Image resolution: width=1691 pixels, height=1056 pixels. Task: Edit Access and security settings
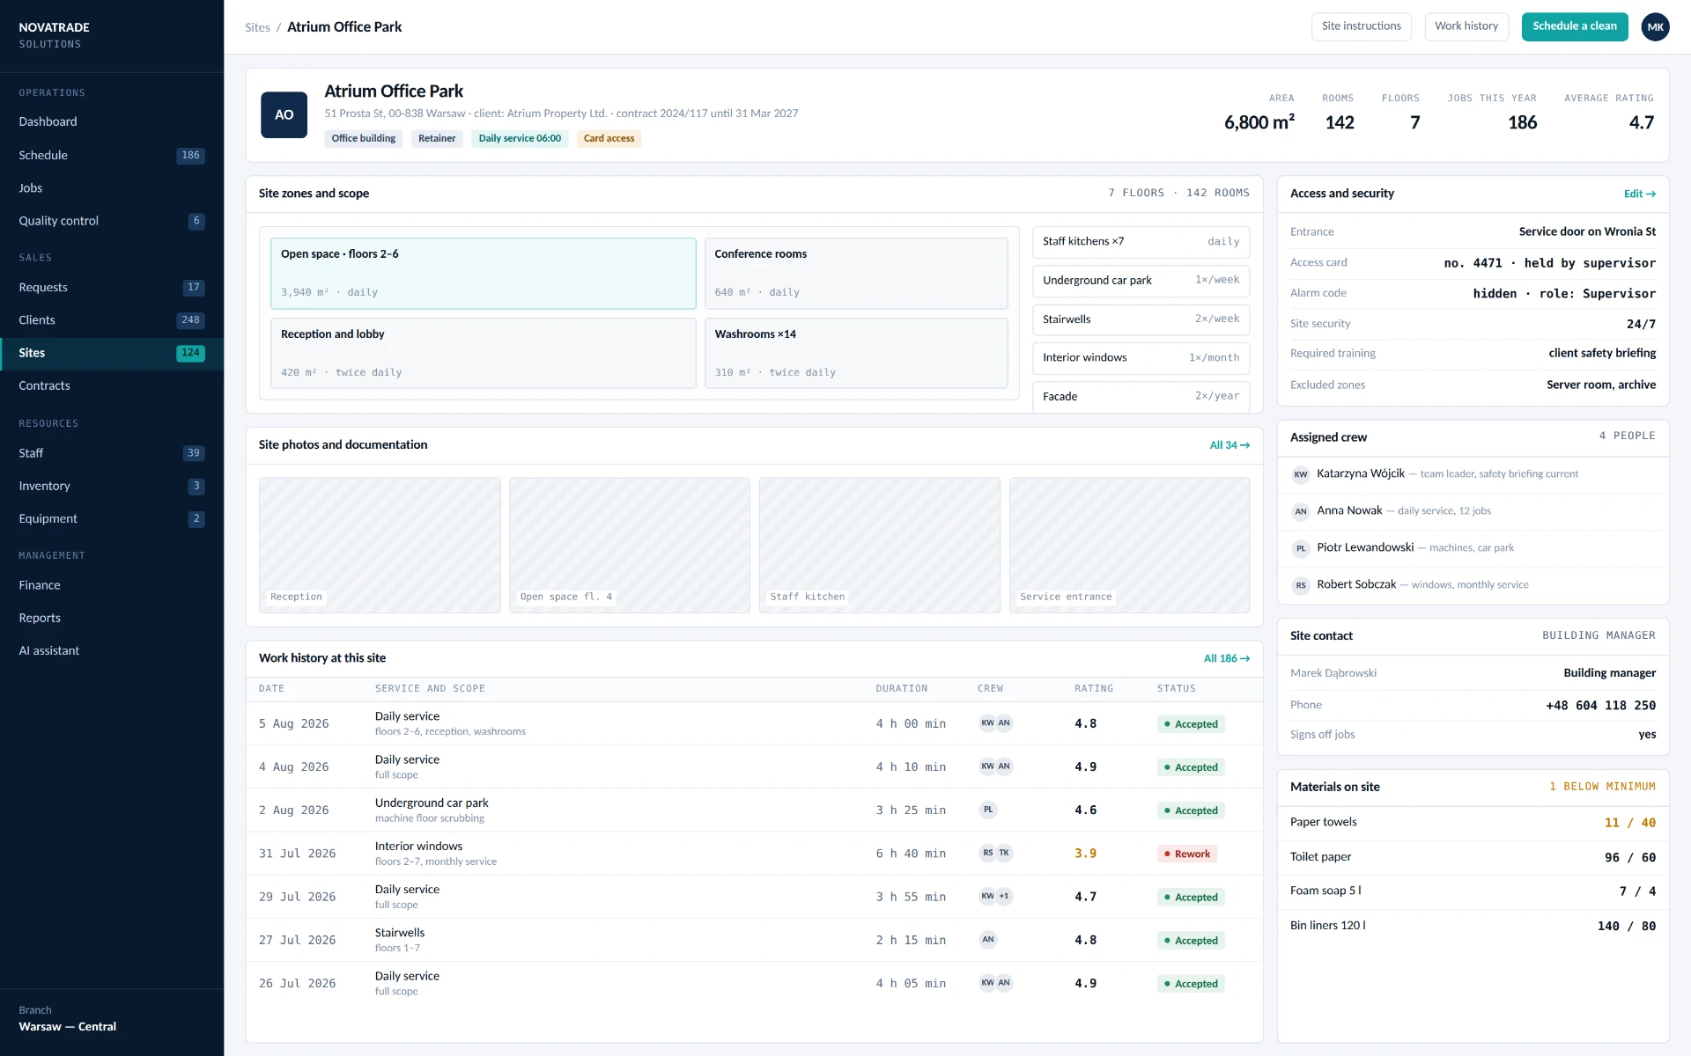(1640, 194)
